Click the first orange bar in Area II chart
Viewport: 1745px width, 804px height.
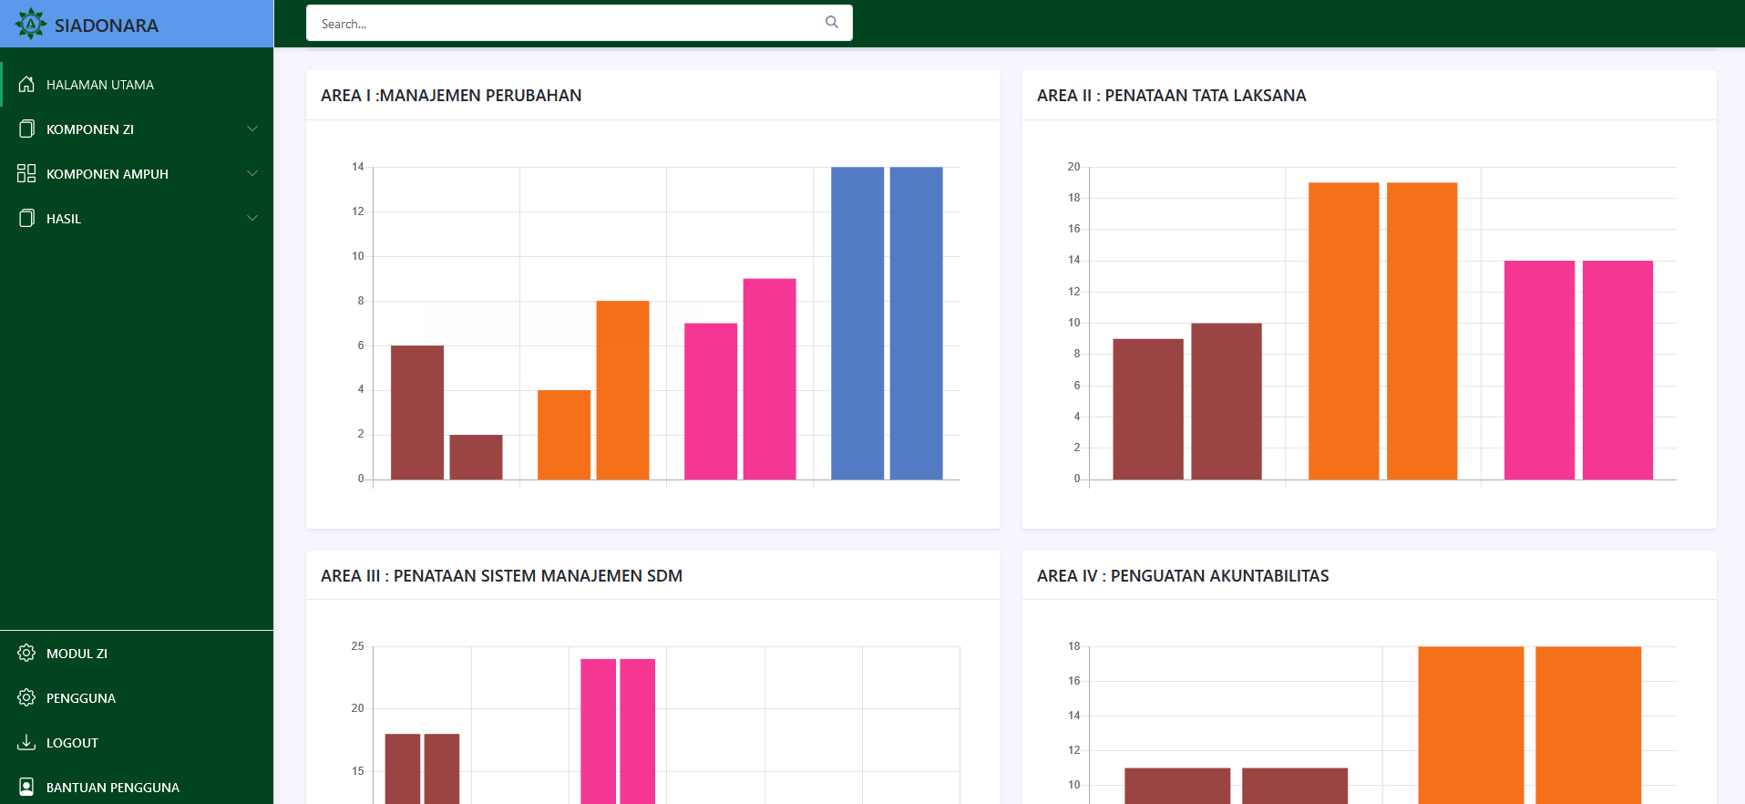(1344, 331)
